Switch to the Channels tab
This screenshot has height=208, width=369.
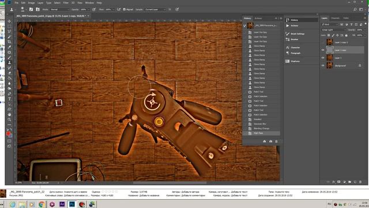(335, 18)
